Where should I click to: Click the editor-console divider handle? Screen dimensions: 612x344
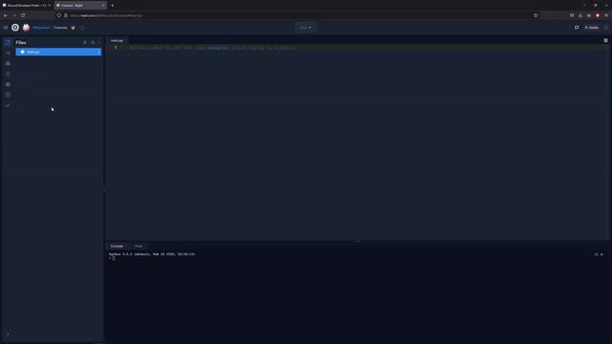tap(357, 242)
